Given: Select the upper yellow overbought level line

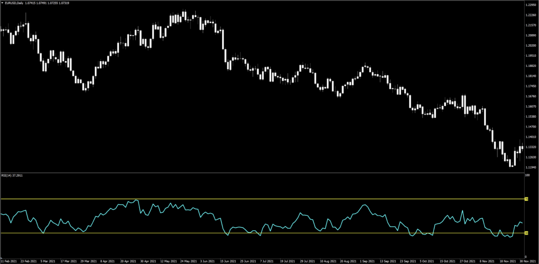Looking at the screenshot, I should click(263, 199).
